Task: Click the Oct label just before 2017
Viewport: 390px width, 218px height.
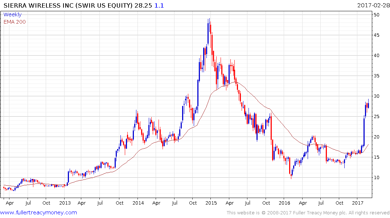Action: [x=340, y=203]
